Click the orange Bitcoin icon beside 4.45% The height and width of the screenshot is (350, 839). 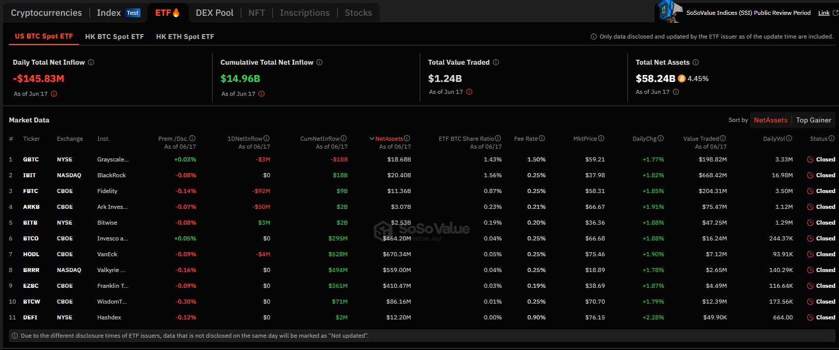point(682,78)
